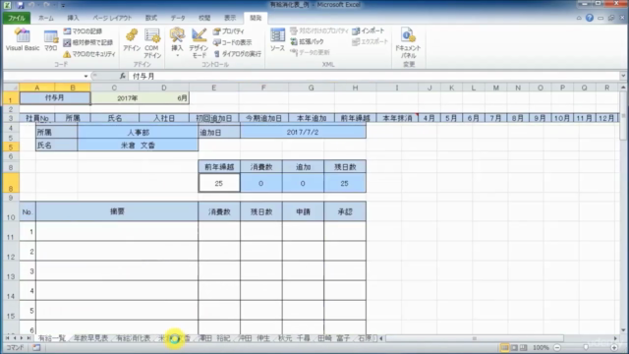
Task: Switch to the ページレイアウト ribbon tab
Action: (x=112, y=18)
